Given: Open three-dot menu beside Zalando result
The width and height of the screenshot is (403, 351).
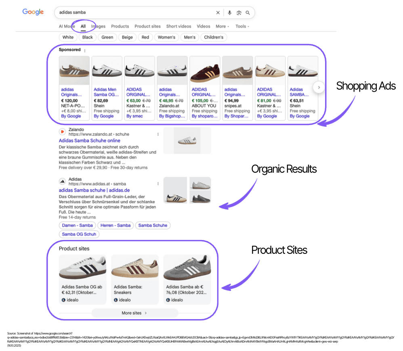Looking at the screenshot, I should [x=158, y=134].
